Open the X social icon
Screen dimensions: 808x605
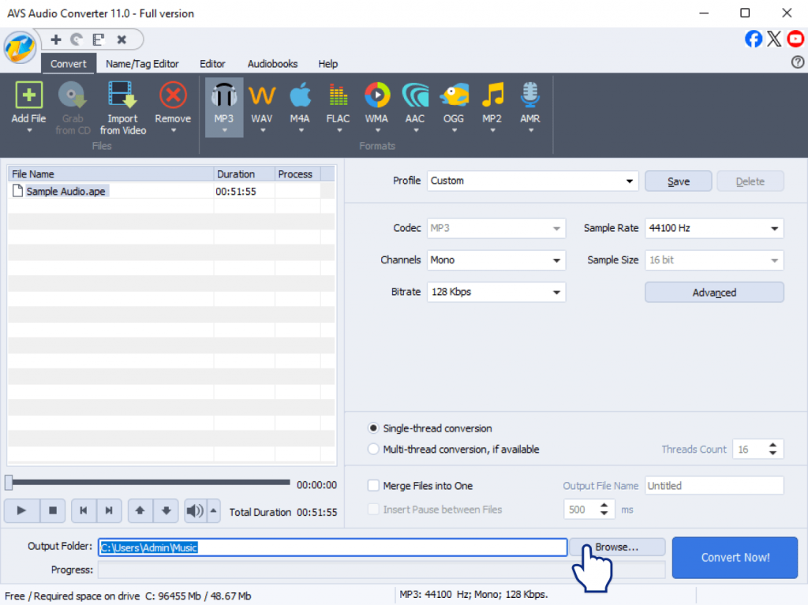(774, 39)
